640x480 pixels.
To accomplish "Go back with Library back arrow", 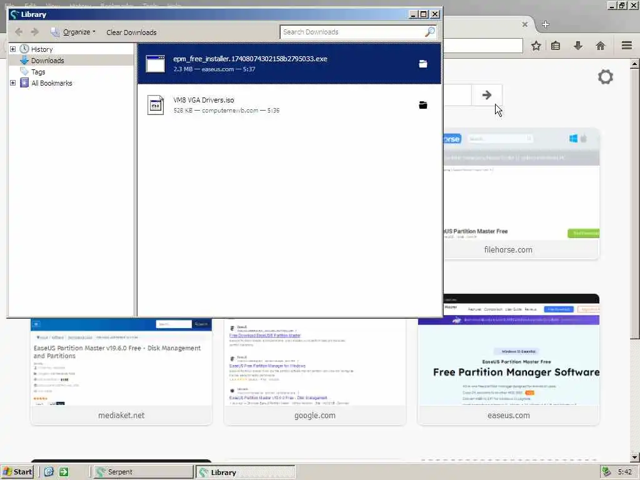I will (x=19, y=32).
